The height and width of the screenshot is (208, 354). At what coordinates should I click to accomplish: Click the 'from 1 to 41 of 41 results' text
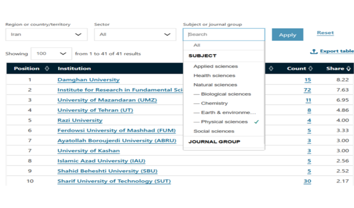(x=108, y=54)
